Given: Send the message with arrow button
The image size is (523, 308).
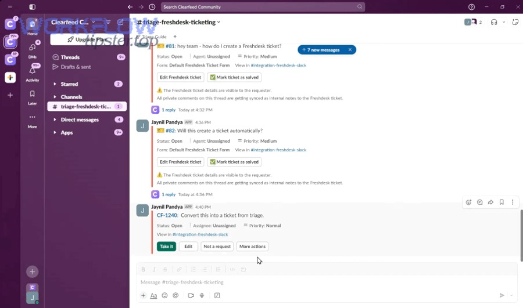Looking at the screenshot, I should point(501,295).
